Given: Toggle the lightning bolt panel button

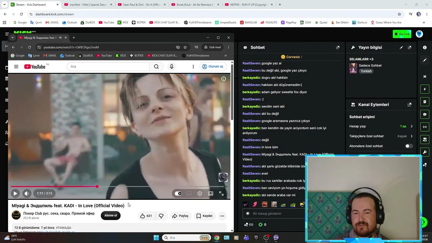Looking at the screenshot, I should coord(425,89).
